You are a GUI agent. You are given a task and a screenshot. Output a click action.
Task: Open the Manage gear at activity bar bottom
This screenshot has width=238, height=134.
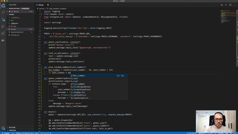[3, 128]
